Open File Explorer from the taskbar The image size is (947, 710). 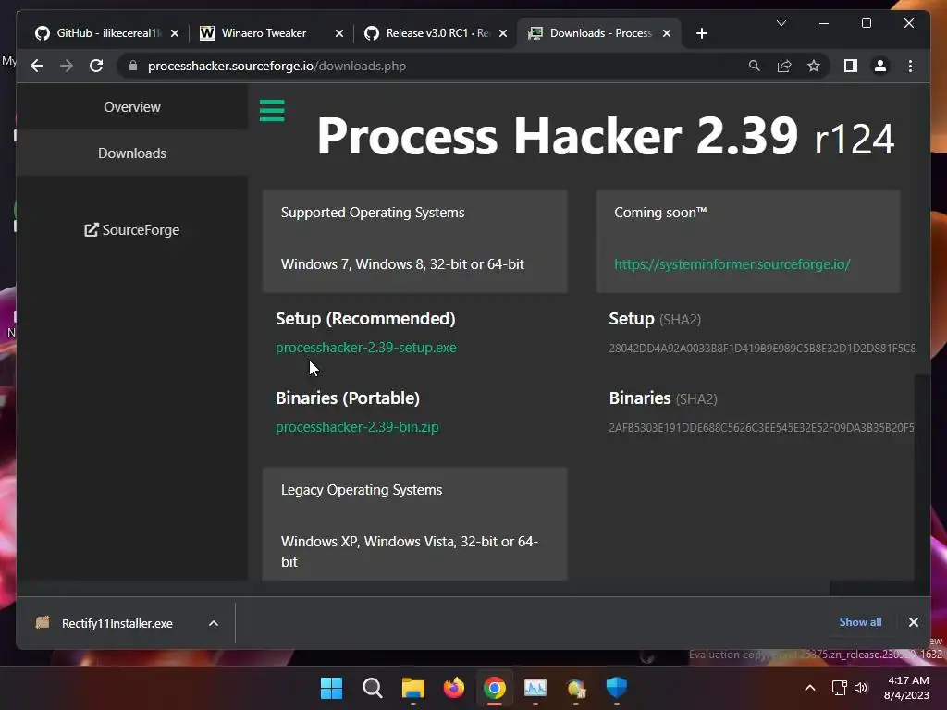click(413, 688)
